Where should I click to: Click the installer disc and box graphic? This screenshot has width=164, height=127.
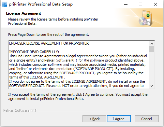(145, 18)
